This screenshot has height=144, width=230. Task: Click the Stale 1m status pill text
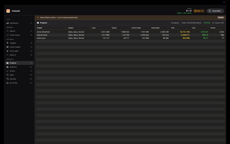200,11
